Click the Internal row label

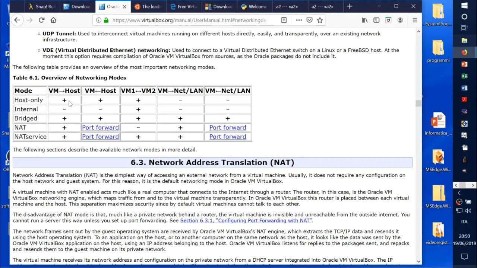[26, 109]
